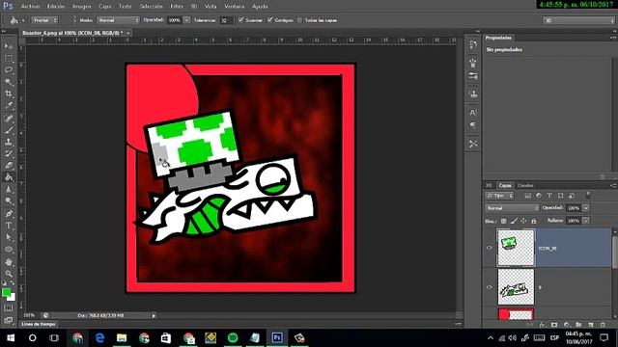Open the fill source Frontal dropdown
Viewport: 618px width, 347px height.
tap(45, 20)
